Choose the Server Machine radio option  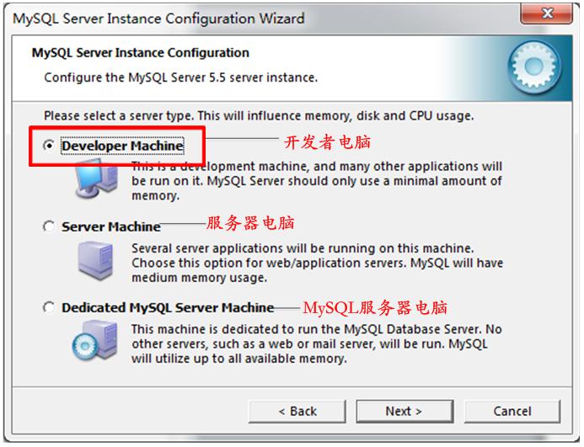[x=49, y=226]
